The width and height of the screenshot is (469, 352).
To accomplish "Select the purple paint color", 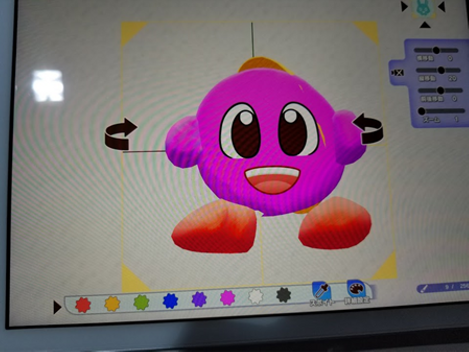I will point(199,299).
